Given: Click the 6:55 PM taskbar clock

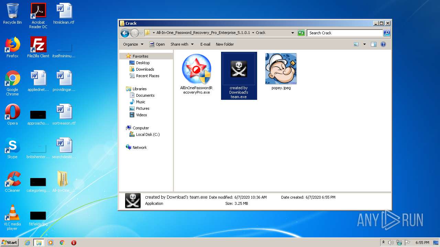Looking at the screenshot, I should 422,243.
